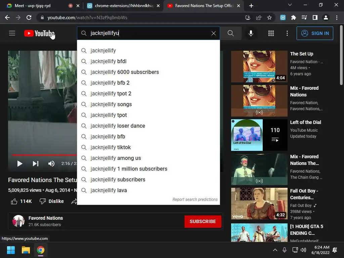The image size is (344, 258).
Task: Choose suggestion 'jacknjellify bfb 2'
Action: [148, 83]
